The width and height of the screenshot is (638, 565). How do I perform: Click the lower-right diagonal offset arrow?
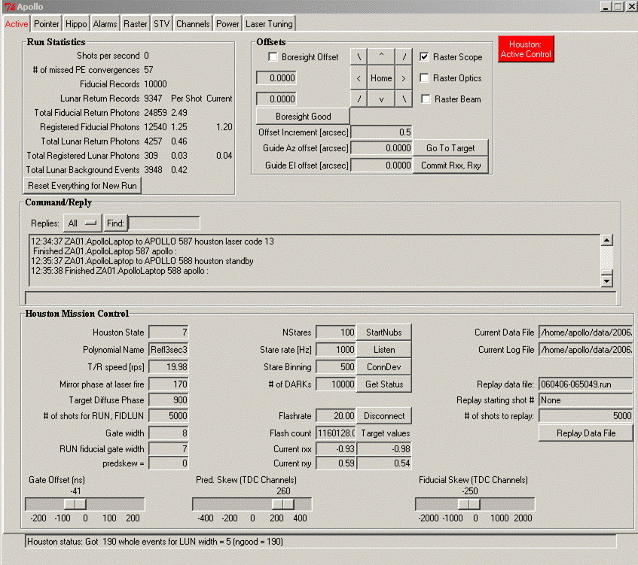point(404,99)
